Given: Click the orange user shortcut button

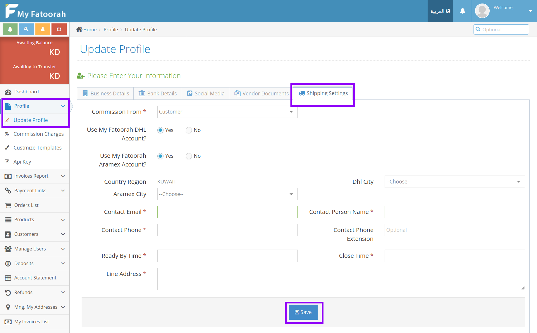Looking at the screenshot, I should click(43, 29).
